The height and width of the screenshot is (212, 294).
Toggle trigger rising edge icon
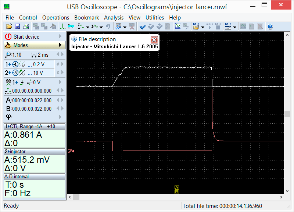tap(22, 82)
